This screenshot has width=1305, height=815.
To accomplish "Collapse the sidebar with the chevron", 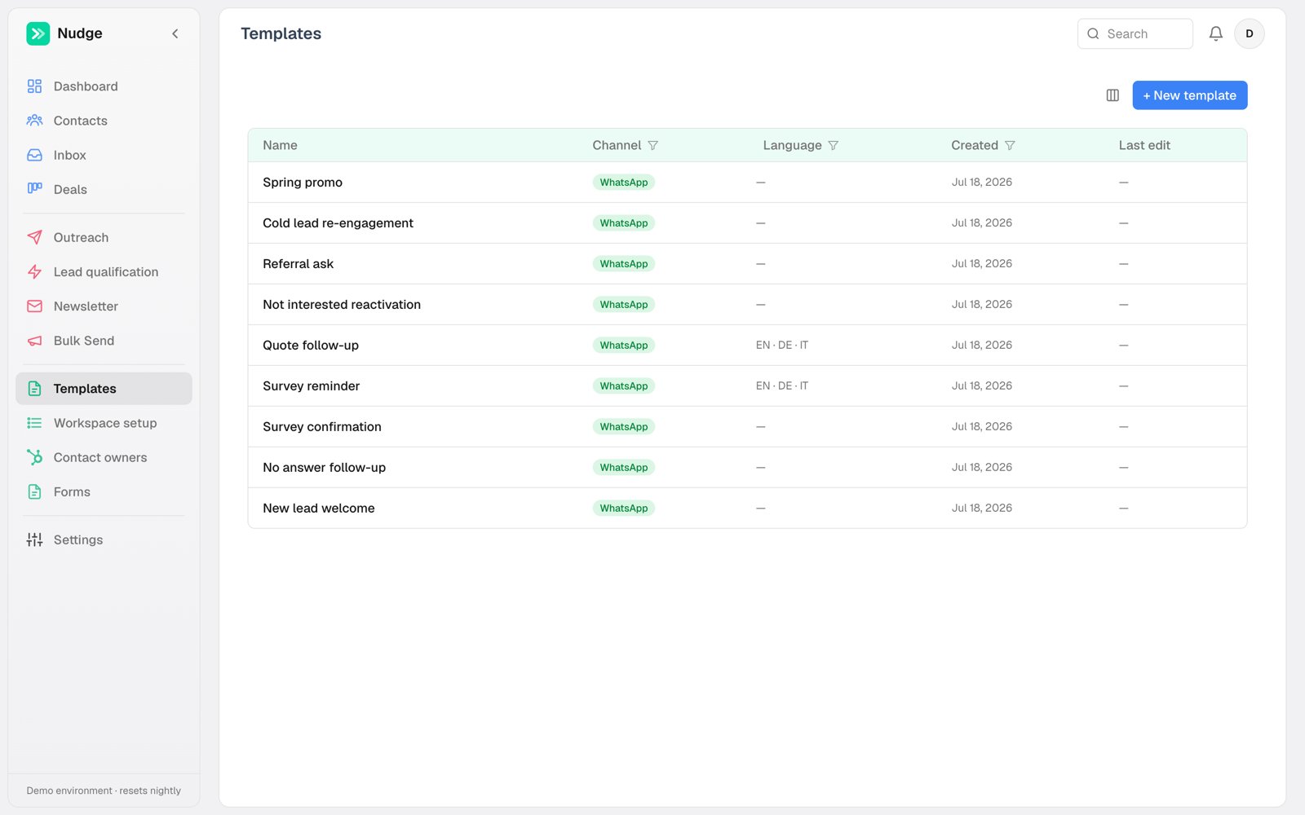I will click(175, 33).
